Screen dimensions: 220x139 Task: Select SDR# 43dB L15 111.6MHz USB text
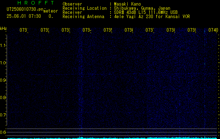click(146, 13)
